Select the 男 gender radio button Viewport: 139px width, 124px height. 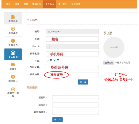click(47, 60)
